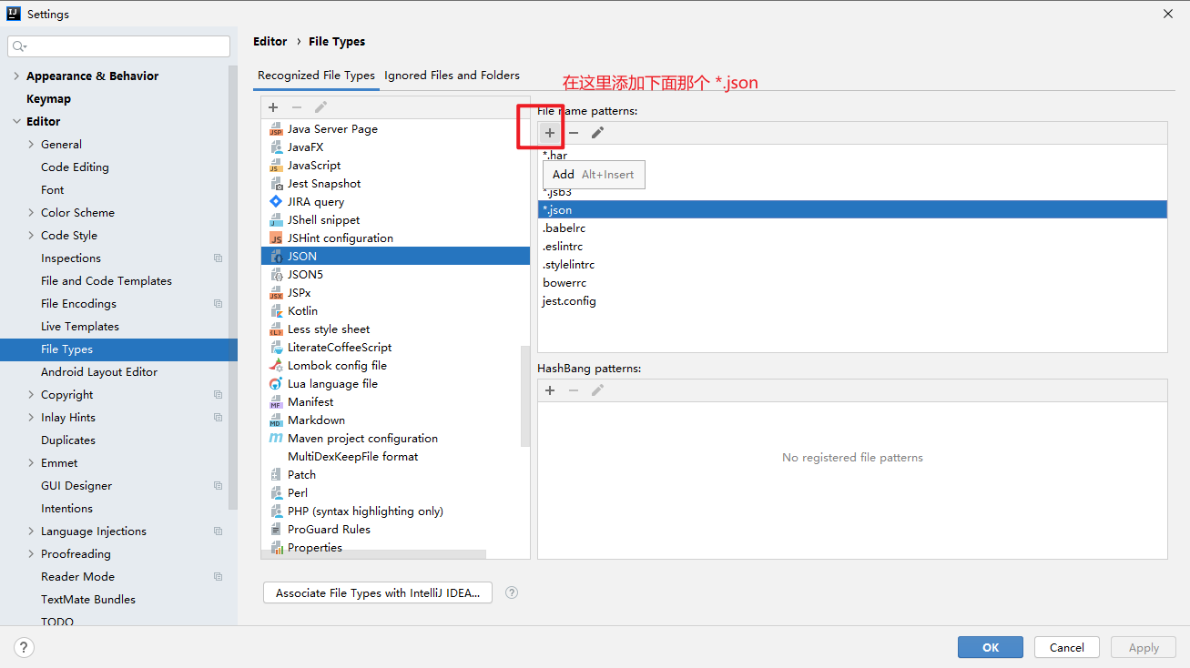1190x668 pixels.
Task: Click the File Encodings project-level icon
Action: pos(218,304)
